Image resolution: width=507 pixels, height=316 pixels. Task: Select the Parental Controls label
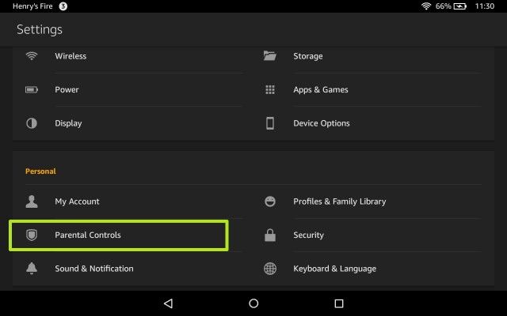click(x=88, y=235)
